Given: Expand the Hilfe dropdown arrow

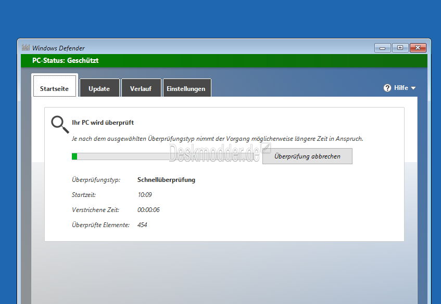Looking at the screenshot, I should tap(413, 88).
